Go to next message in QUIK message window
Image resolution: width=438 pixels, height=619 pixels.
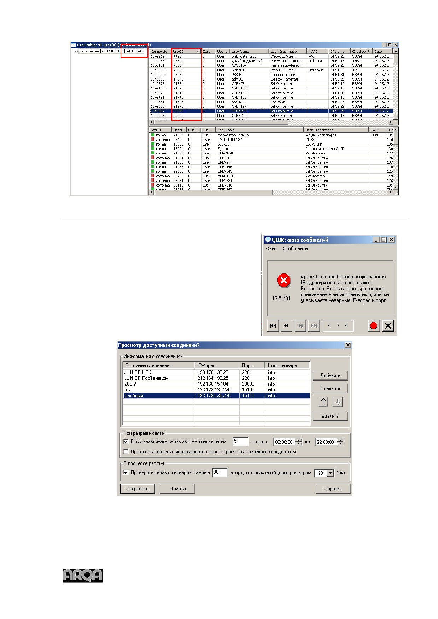click(x=300, y=326)
